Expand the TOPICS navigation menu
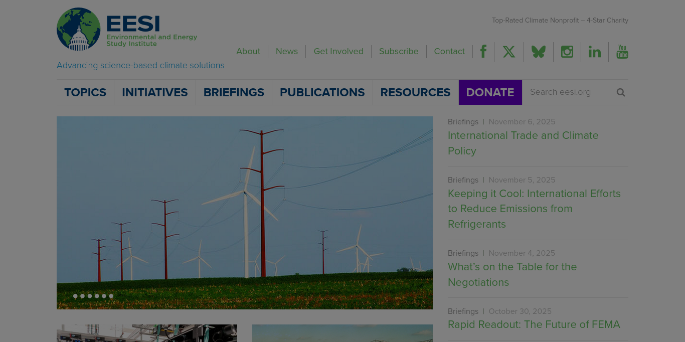 pos(85,92)
